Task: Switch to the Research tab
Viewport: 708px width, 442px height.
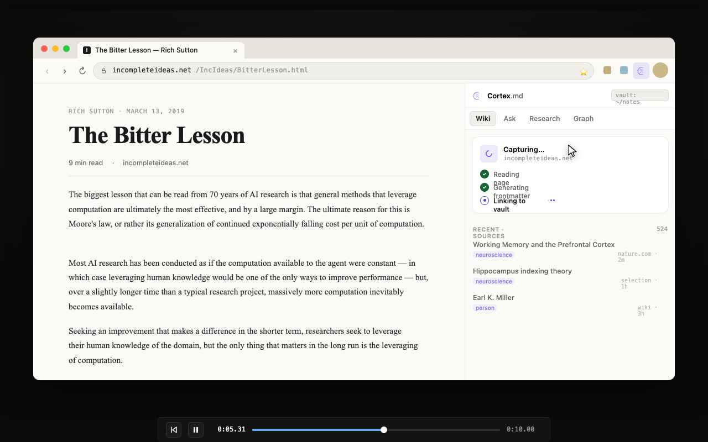Action: 544,118
